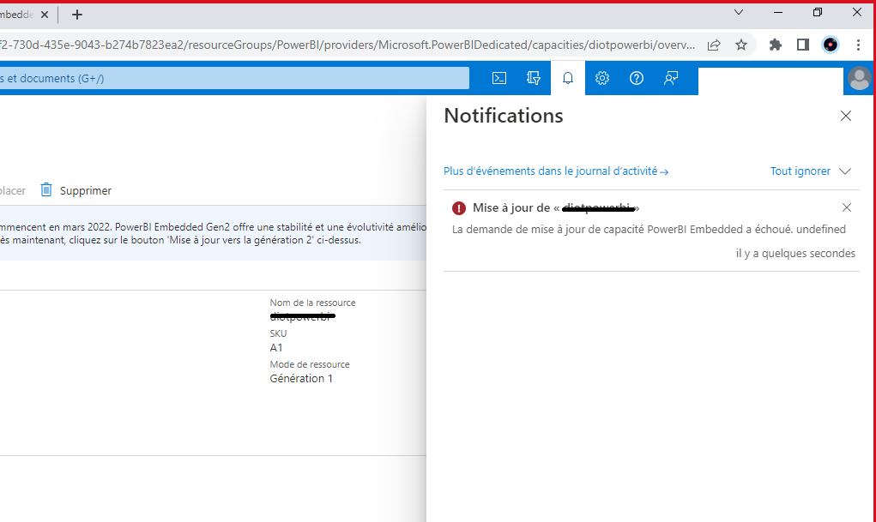Open browser extensions puzzle icon
Viewport: 876px width, 522px height.
(776, 45)
